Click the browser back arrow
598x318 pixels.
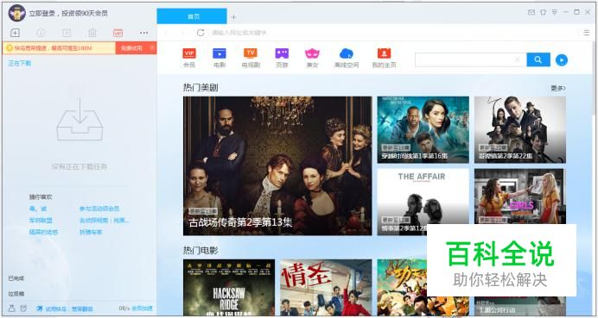point(167,33)
